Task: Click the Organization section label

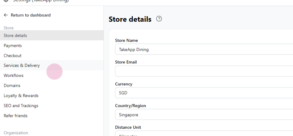Action: (x=16, y=133)
